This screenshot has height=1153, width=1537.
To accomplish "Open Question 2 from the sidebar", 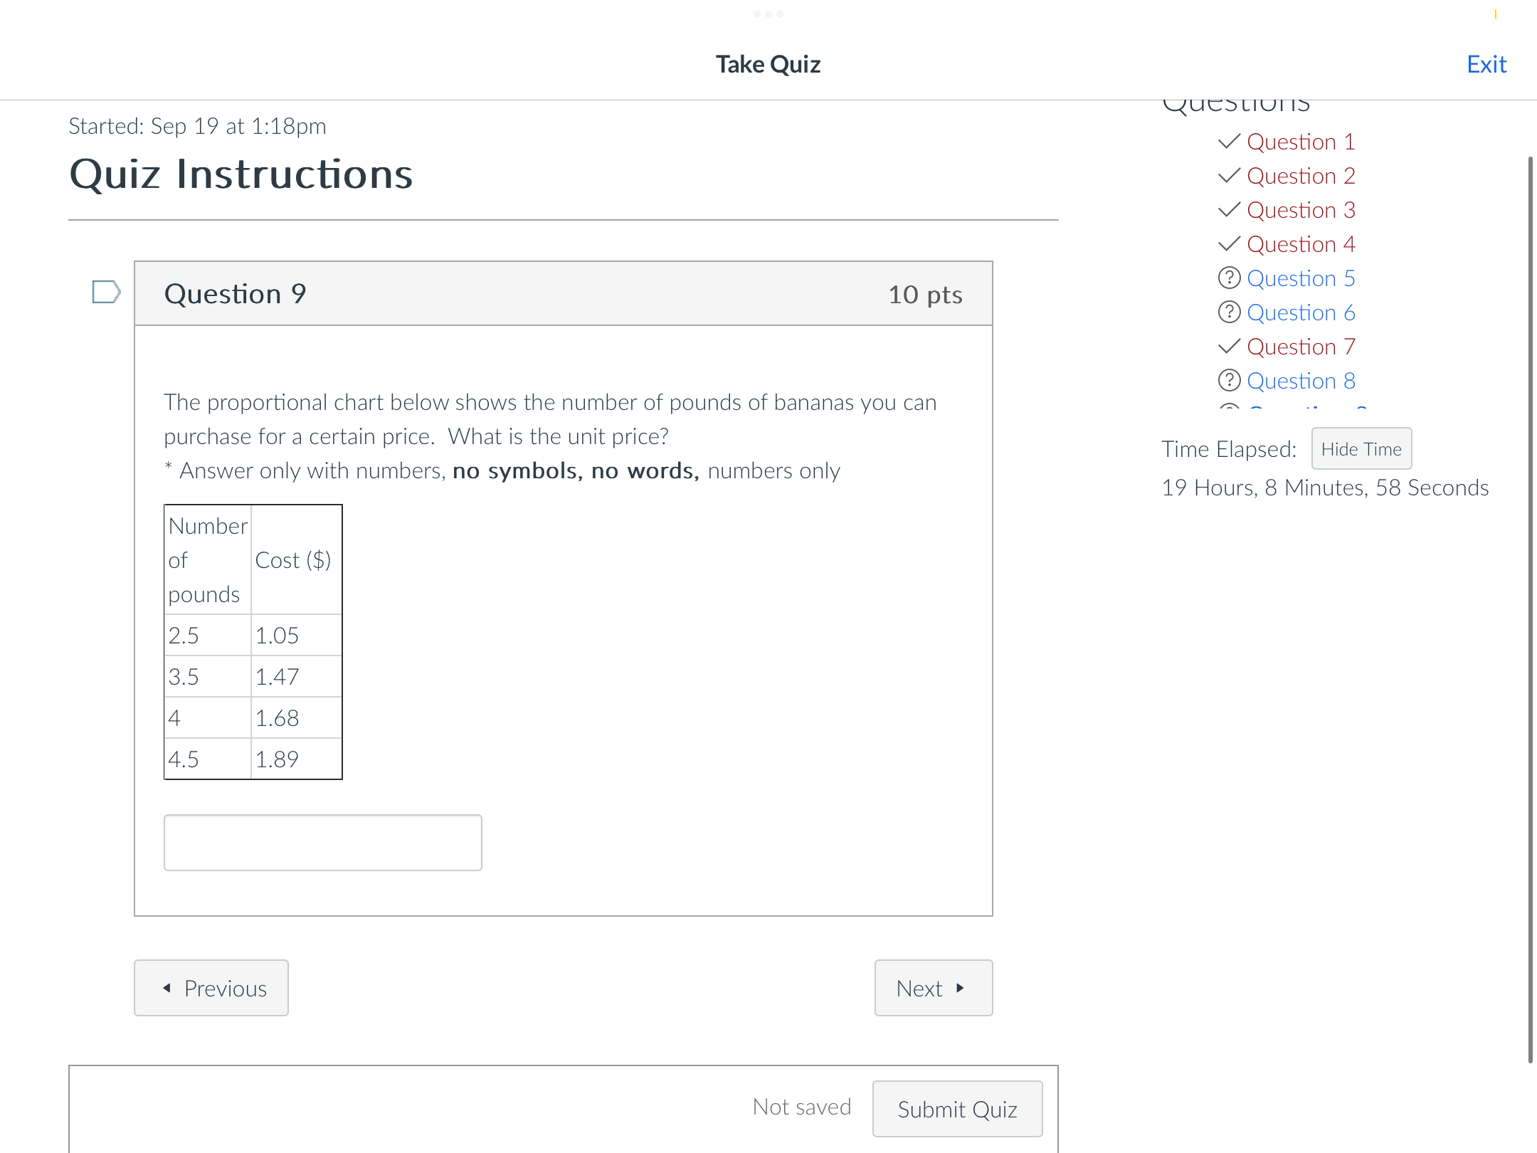I will point(1301,176).
